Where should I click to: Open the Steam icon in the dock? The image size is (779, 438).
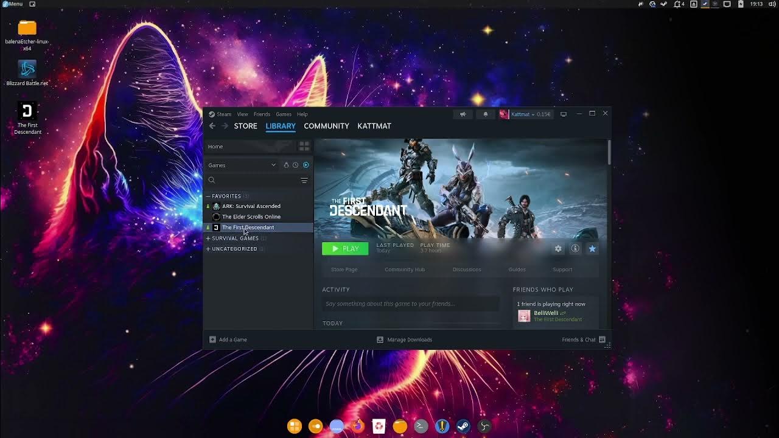click(x=463, y=426)
